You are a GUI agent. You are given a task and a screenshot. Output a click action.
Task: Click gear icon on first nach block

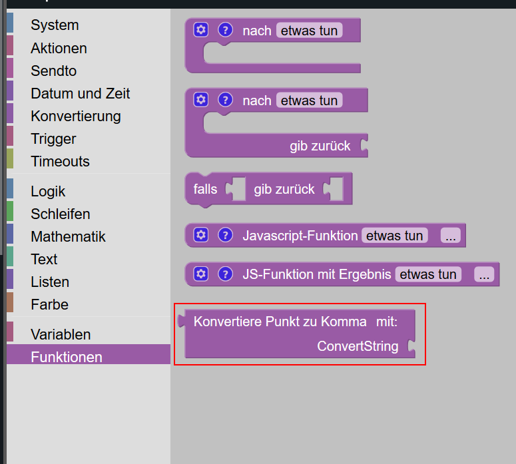(x=200, y=30)
